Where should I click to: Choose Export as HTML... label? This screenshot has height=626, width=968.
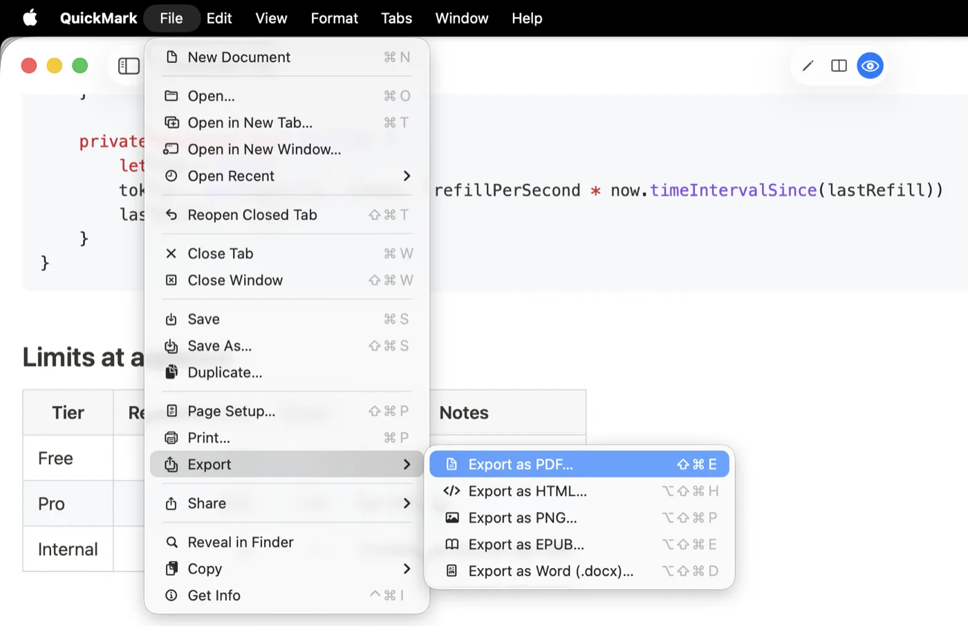528,491
